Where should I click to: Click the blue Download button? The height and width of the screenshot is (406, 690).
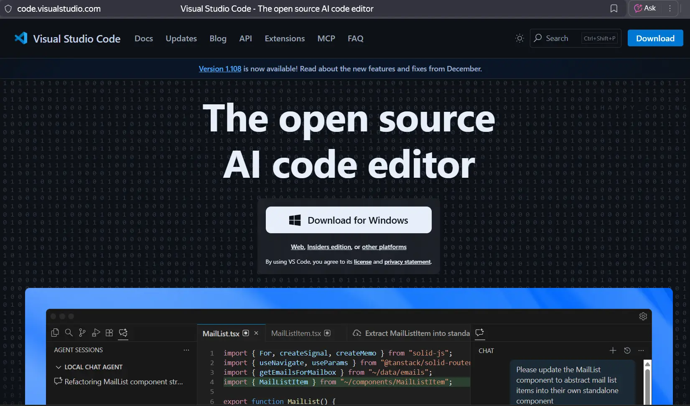655,38
